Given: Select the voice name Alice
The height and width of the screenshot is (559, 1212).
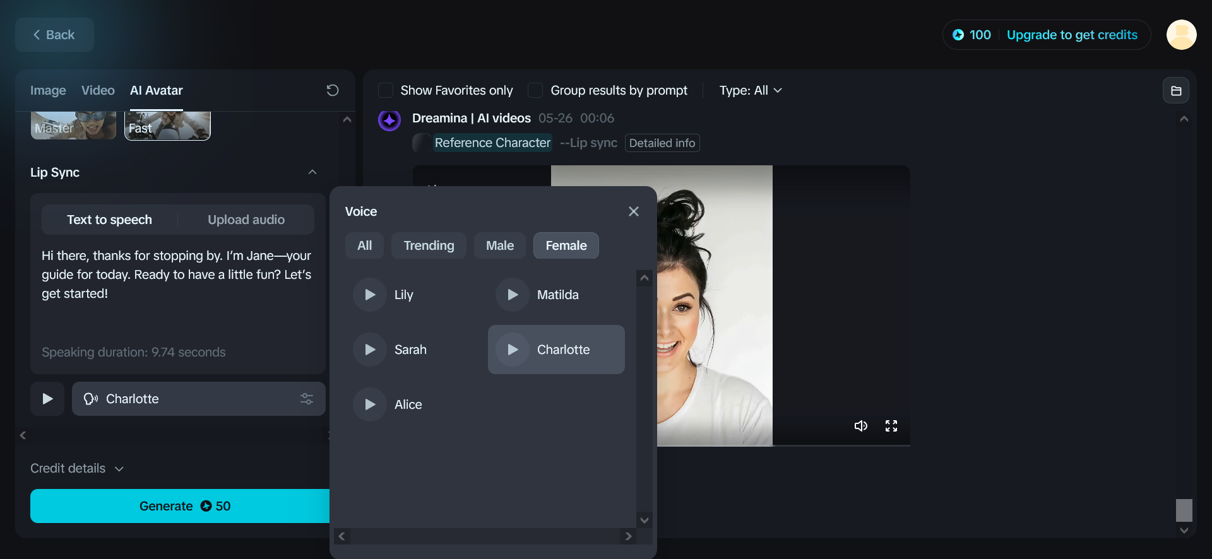Looking at the screenshot, I should coord(408,404).
